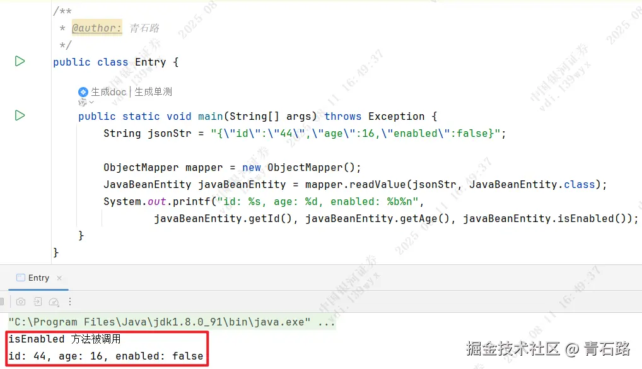Image resolution: width=642 pixels, height=369 pixels.
Task: Click the camera thread dump icon
Action: coord(20,302)
